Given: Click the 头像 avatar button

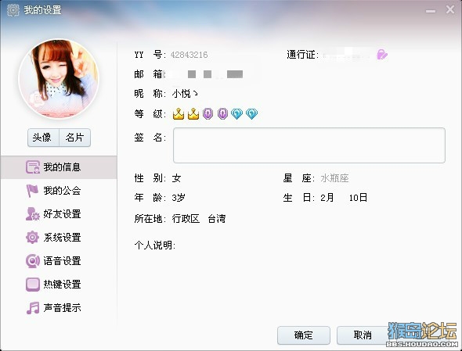Looking at the screenshot, I should click(x=43, y=138).
